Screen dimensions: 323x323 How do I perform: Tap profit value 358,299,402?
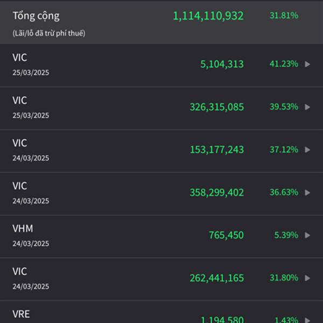pos(217,192)
